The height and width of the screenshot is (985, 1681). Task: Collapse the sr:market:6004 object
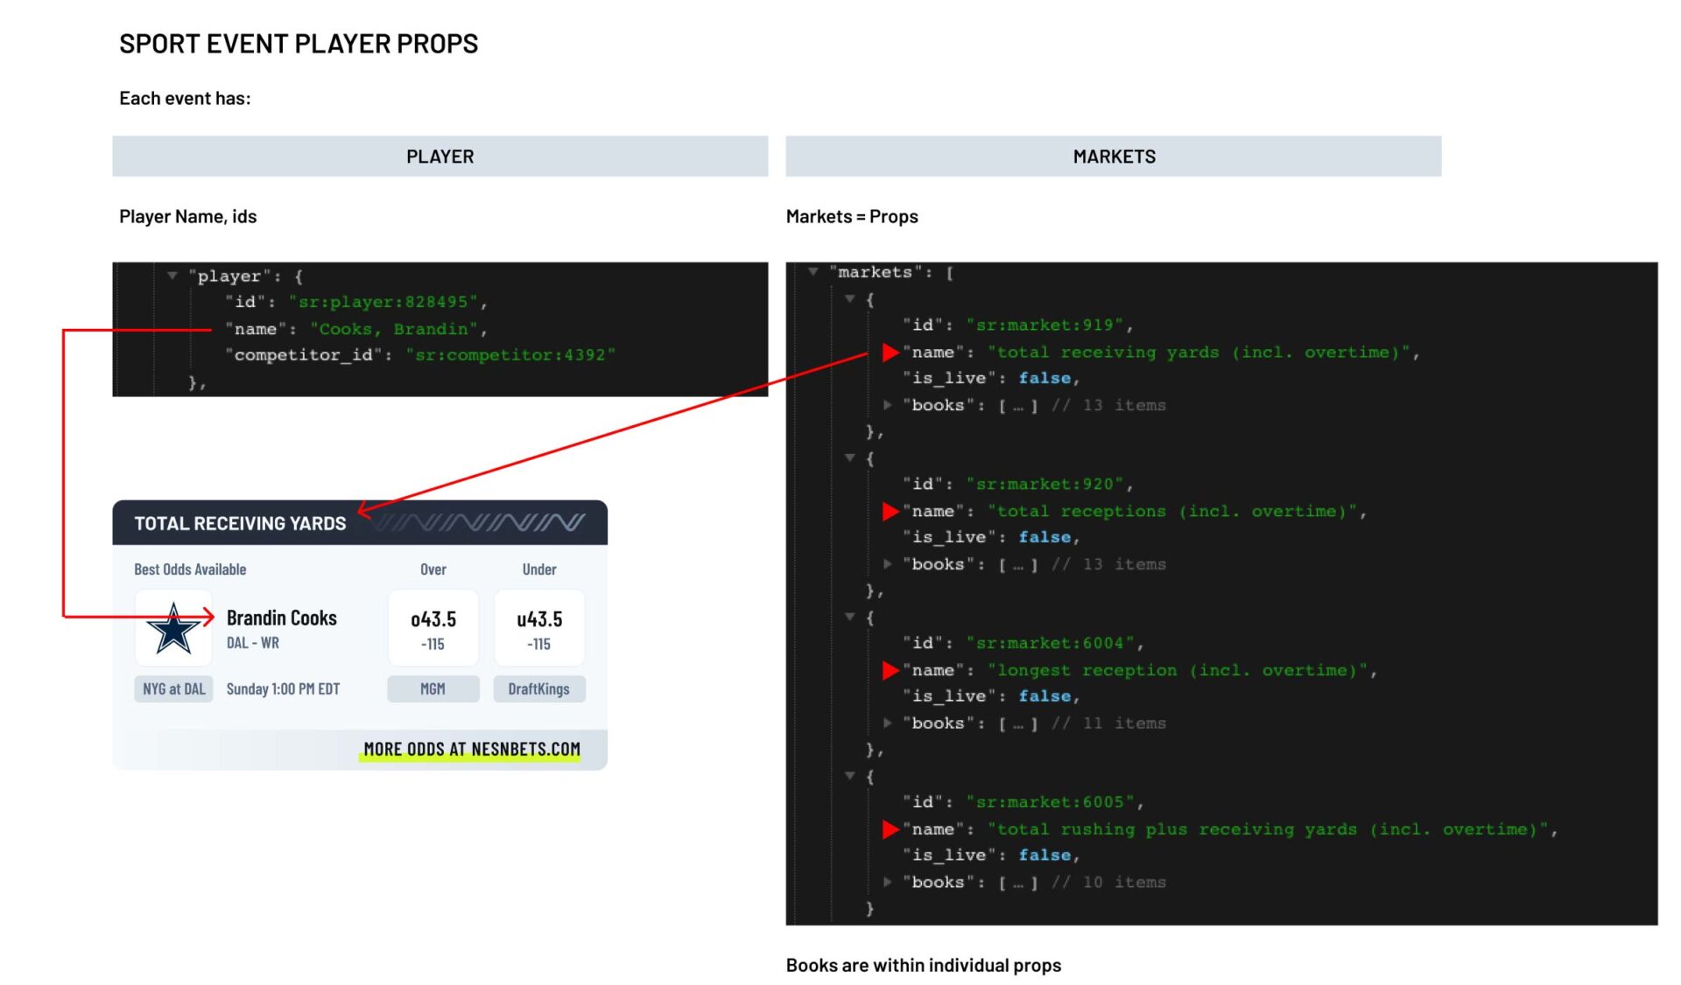849,617
